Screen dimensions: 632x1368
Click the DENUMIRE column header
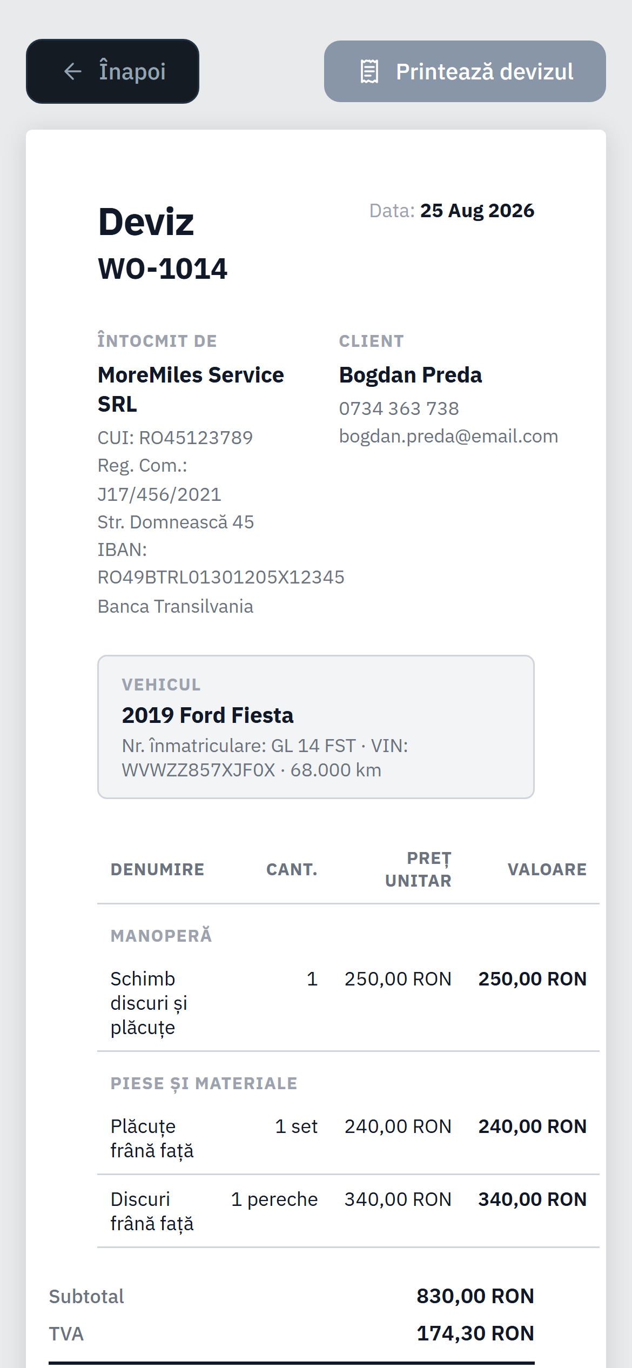pyautogui.click(x=158, y=869)
